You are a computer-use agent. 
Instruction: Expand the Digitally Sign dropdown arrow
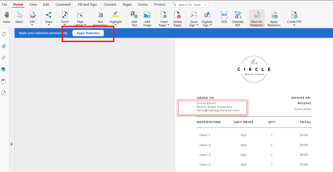click(211, 25)
